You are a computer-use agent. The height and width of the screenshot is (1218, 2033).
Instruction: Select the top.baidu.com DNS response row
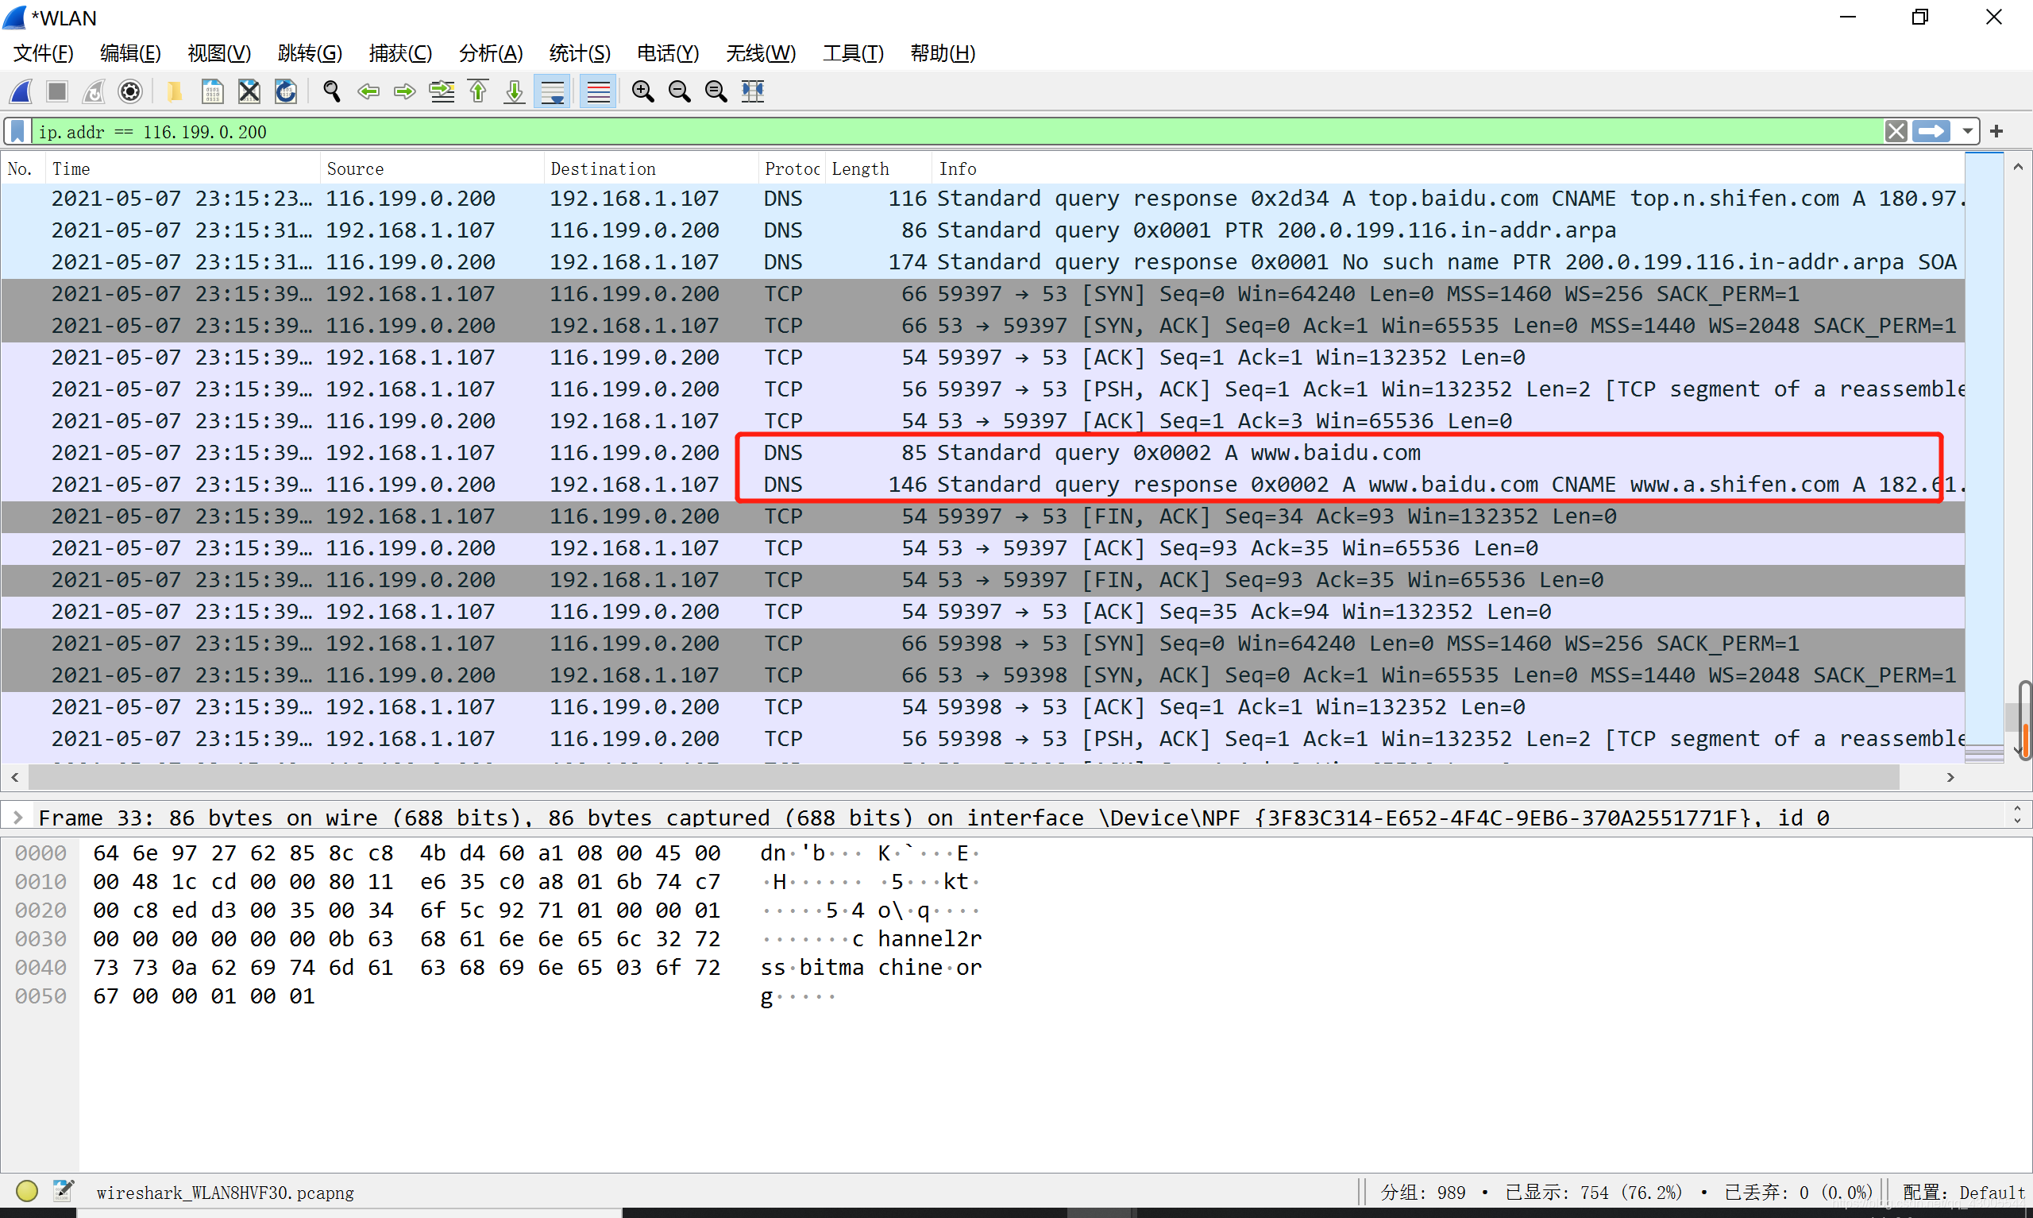(x=982, y=198)
